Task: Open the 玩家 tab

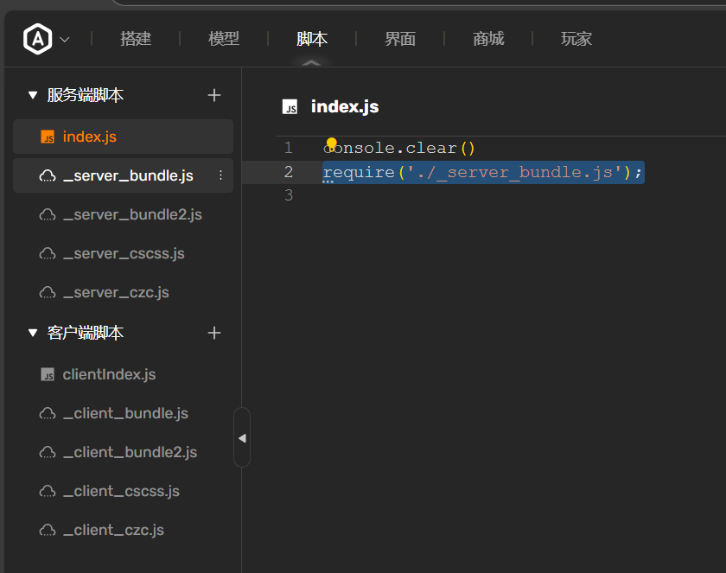Action: pyautogui.click(x=576, y=39)
